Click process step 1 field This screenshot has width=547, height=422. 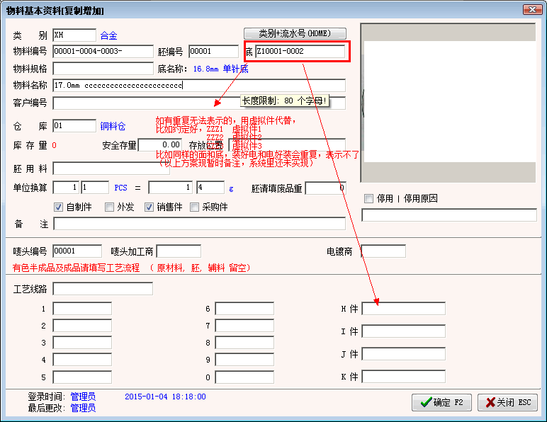pos(82,309)
